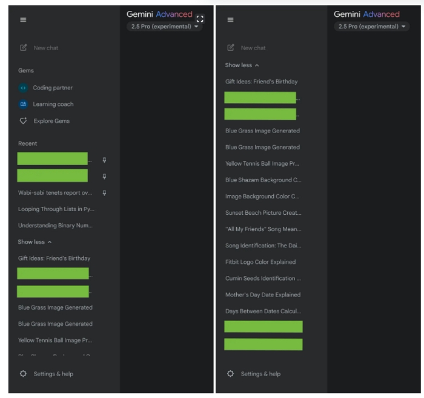Open Settings & help label in right screenshot
424x398 pixels.
click(260, 374)
